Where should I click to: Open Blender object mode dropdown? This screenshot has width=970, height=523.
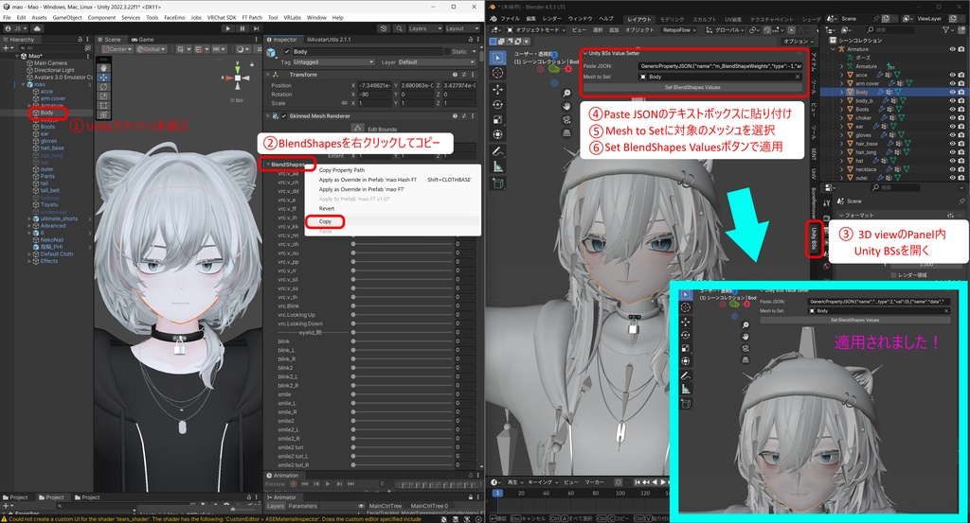(x=536, y=29)
